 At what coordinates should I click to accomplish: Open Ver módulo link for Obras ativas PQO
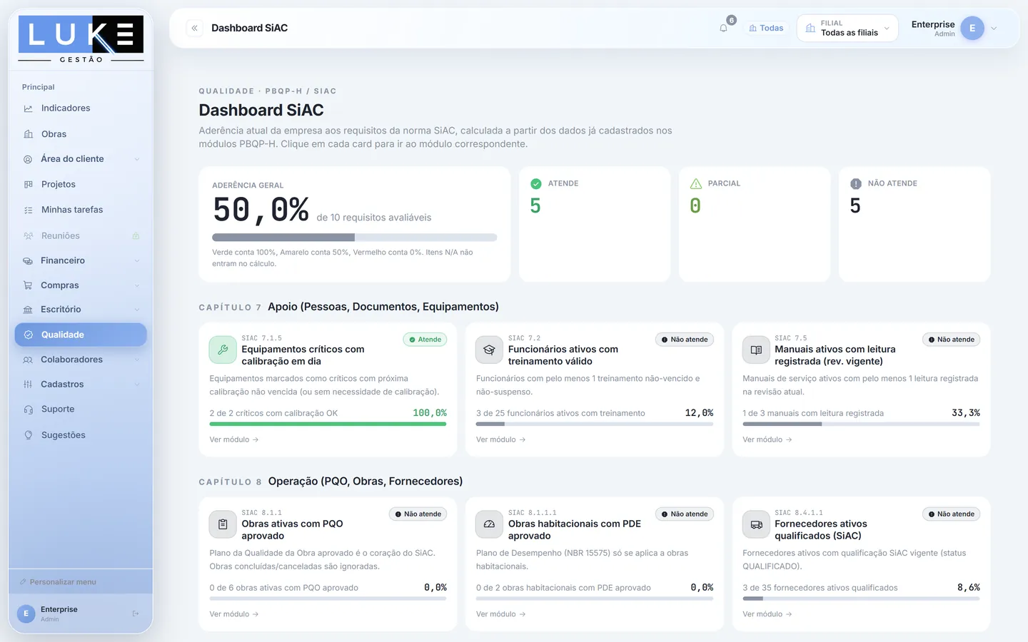tap(233, 614)
